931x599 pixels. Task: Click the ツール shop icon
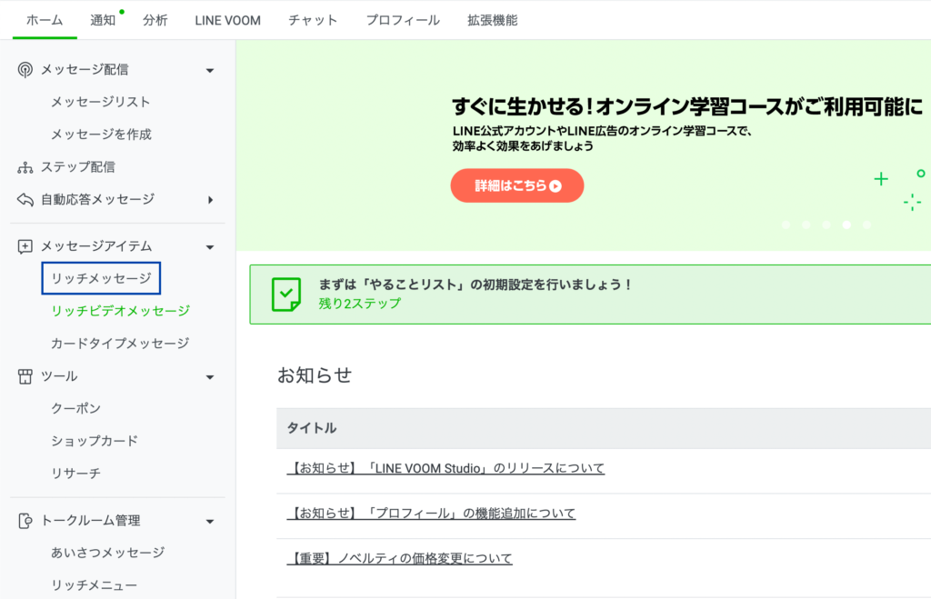click(x=25, y=376)
